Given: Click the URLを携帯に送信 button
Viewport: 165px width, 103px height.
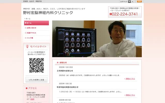Looking at the screenshot, I should [36, 80].
